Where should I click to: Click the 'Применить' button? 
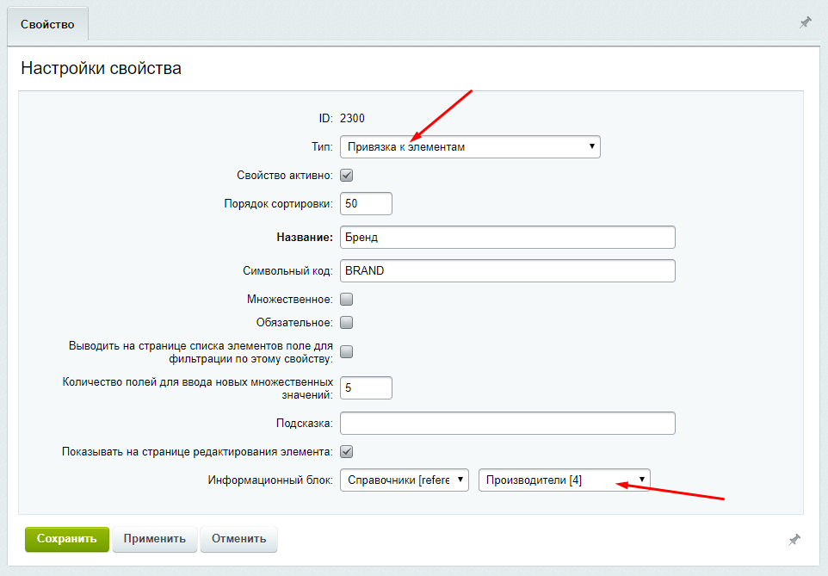click(155, 539)
